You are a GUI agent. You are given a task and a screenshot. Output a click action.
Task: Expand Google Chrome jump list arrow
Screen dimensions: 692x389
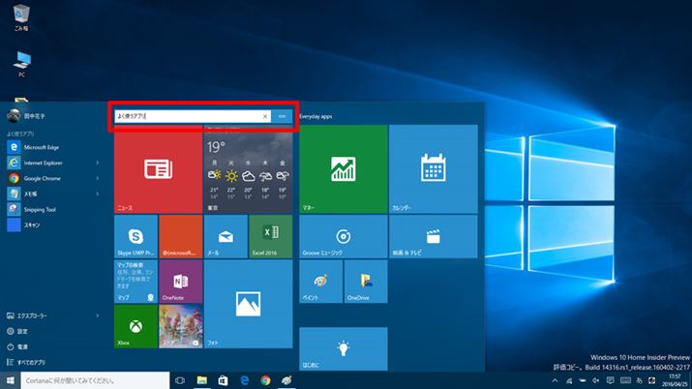[x=98, y=178]
